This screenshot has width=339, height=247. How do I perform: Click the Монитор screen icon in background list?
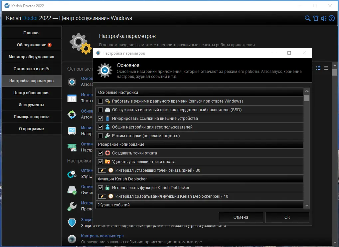tap(72, 131)
